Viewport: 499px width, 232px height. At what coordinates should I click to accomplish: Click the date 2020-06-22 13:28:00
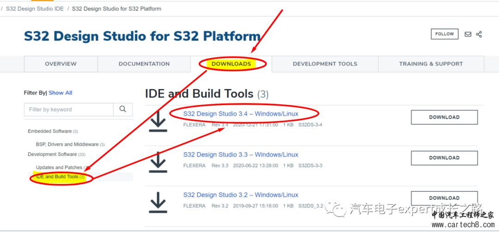[256, 166]
